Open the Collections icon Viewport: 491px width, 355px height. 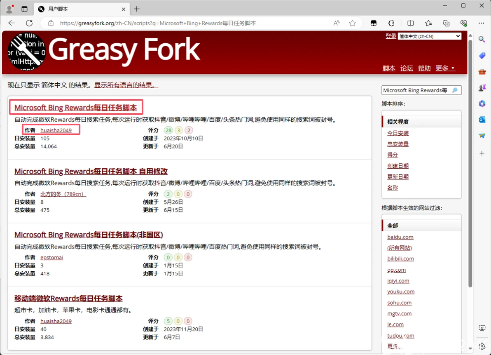click(446, 23)
